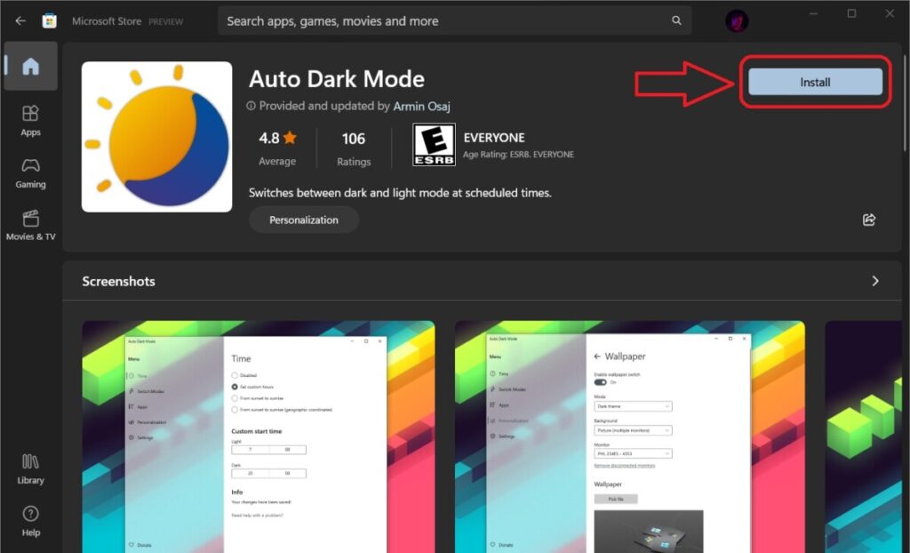Click the app description text

point(400,193)
